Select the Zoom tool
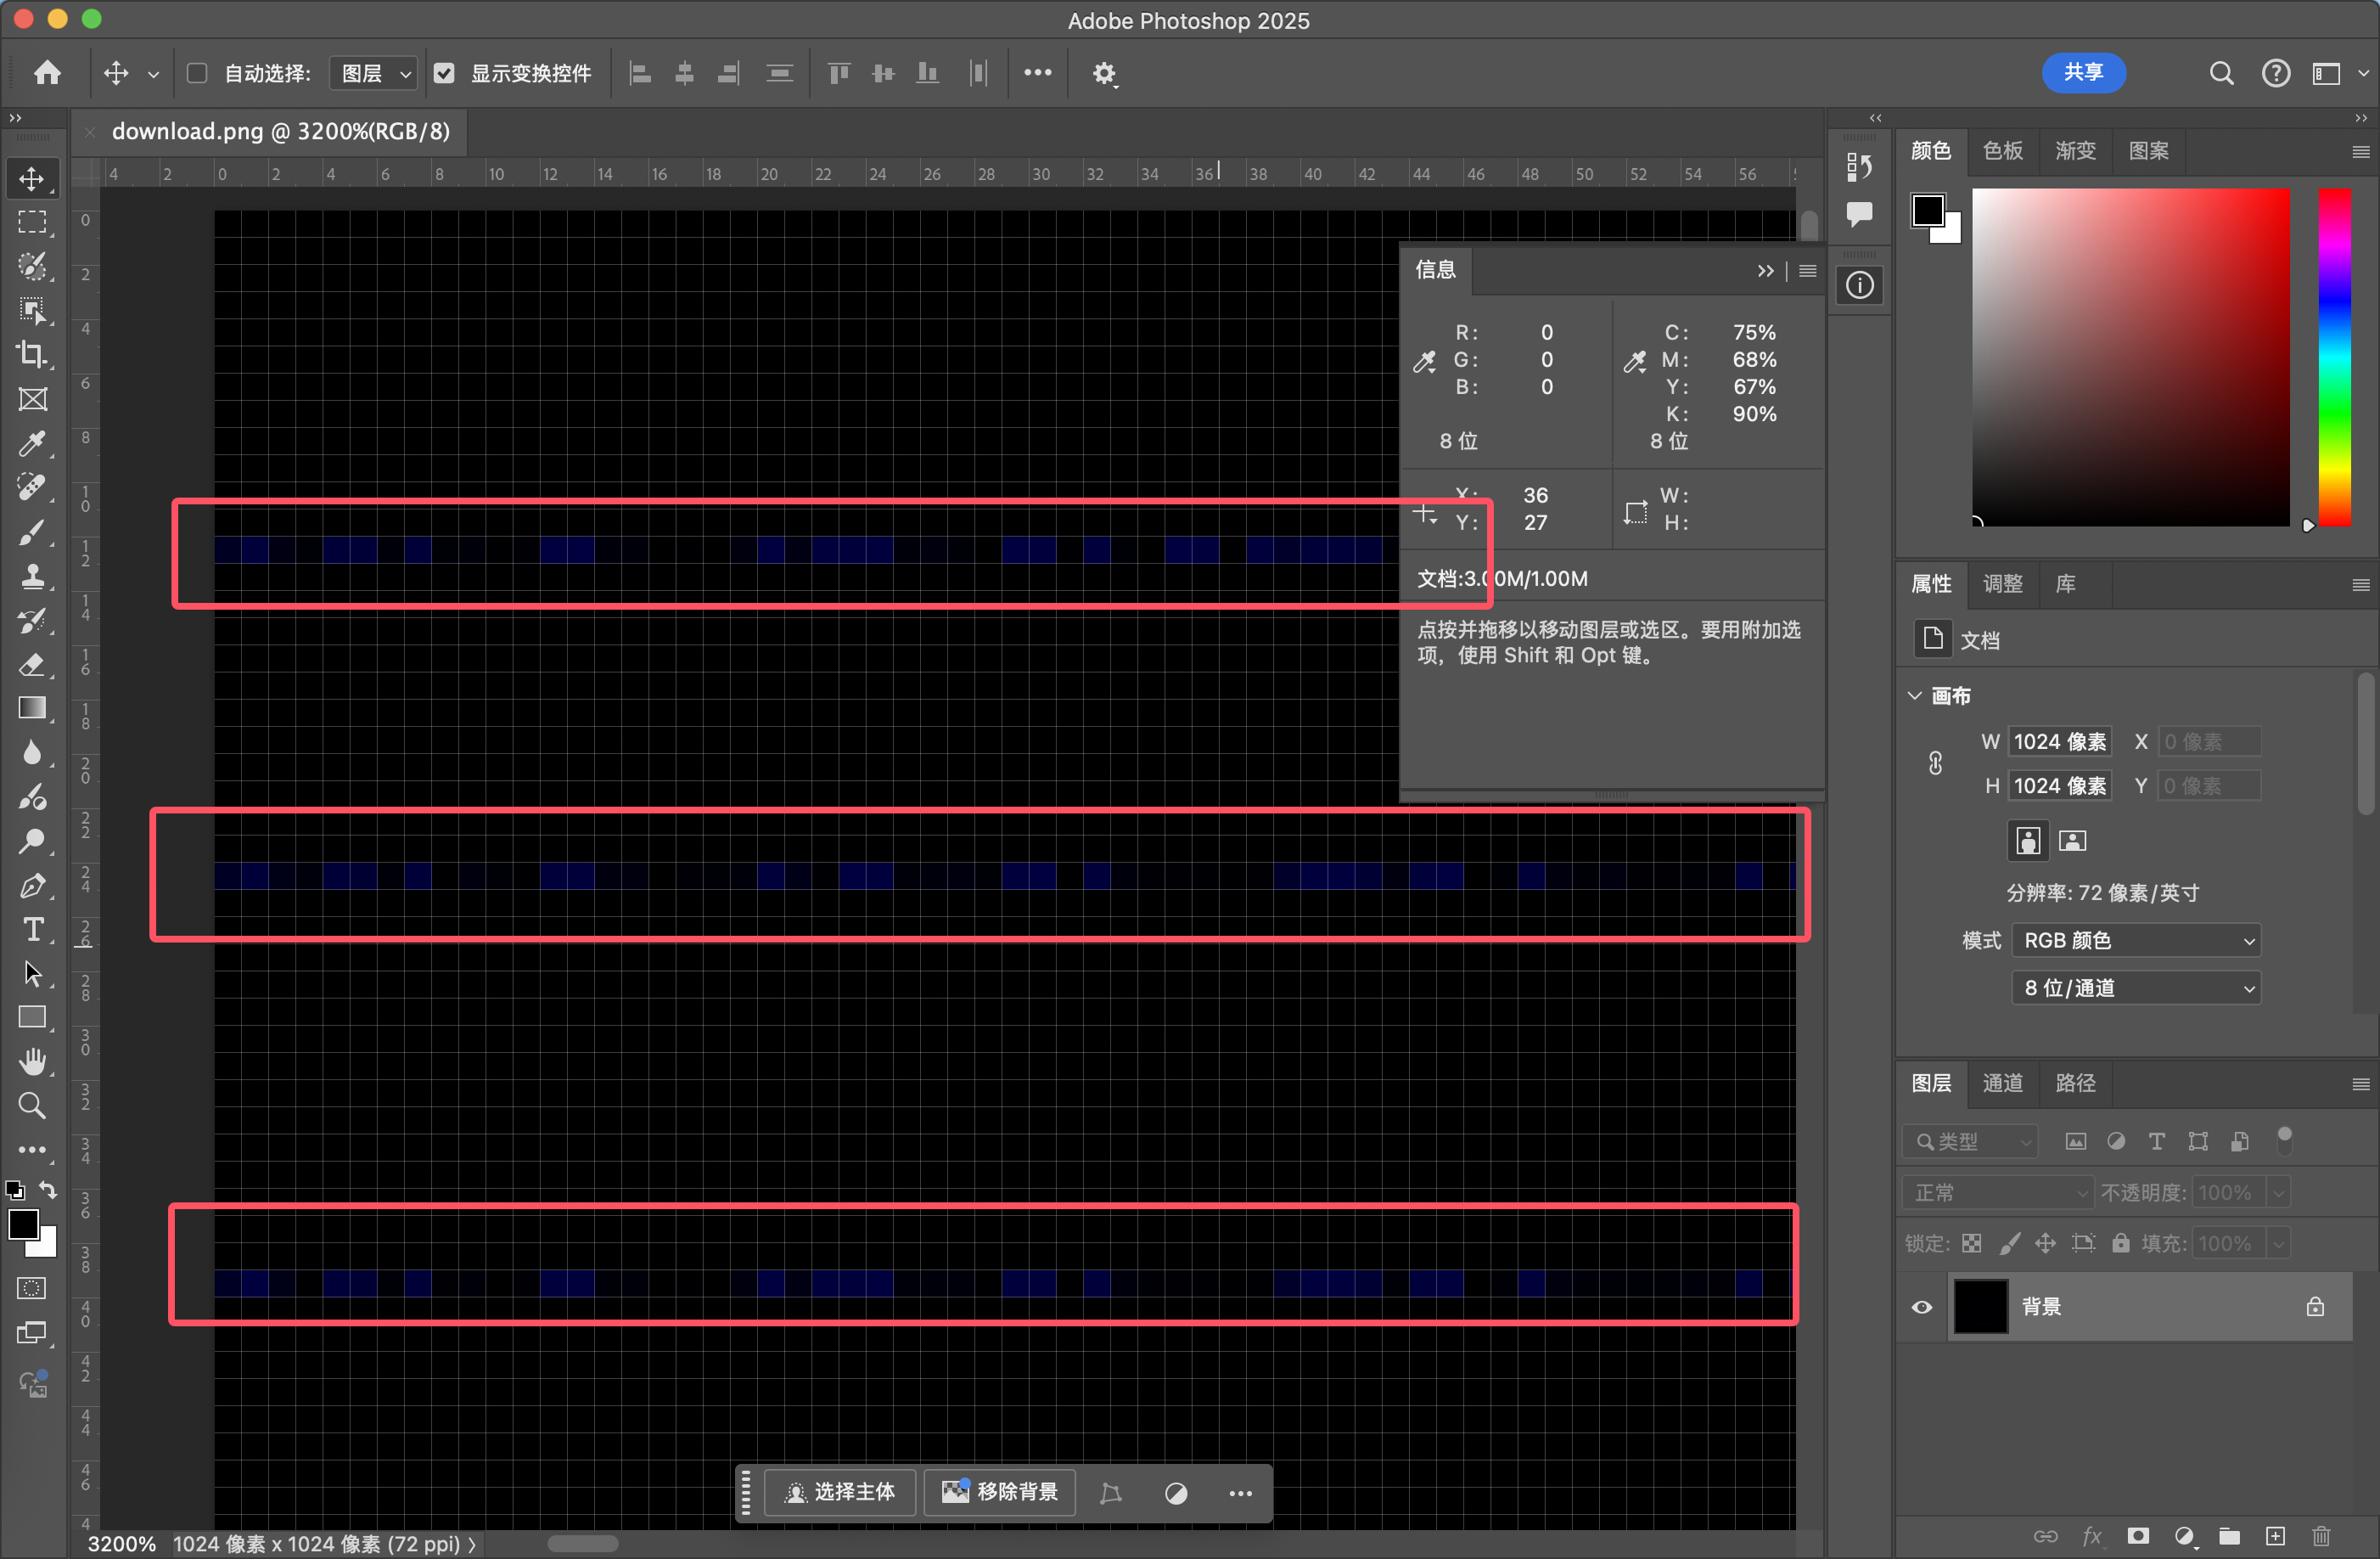2380x1559 pixels. click(32, 1106)
